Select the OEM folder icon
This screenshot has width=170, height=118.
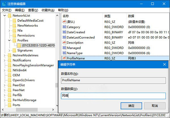10,75
